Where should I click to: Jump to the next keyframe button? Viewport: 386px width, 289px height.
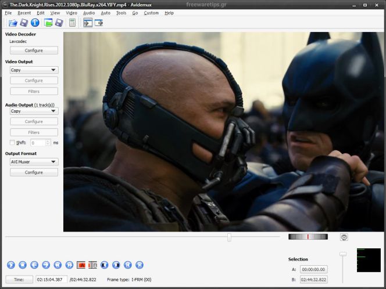pyautogui.click(x=69, y=265)
